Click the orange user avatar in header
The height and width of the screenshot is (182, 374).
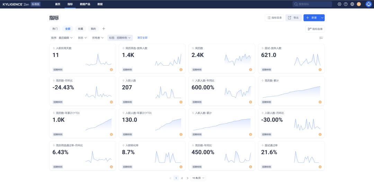click(359, 4)
